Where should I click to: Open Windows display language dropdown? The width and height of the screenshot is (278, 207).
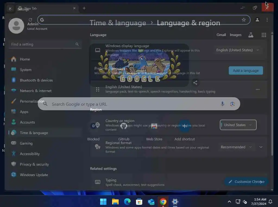(238, 50)
